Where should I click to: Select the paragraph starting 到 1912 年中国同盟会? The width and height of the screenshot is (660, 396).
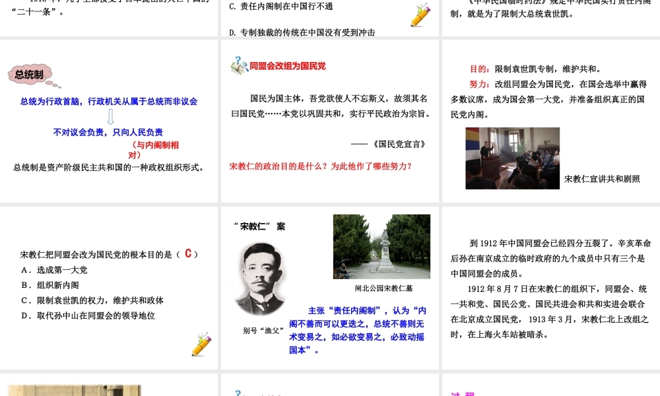click(x=550, y=258)
